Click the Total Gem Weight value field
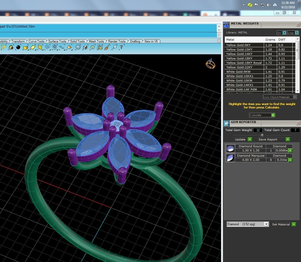The width and height of the screenshot is (301, 262). click(258, 130)
